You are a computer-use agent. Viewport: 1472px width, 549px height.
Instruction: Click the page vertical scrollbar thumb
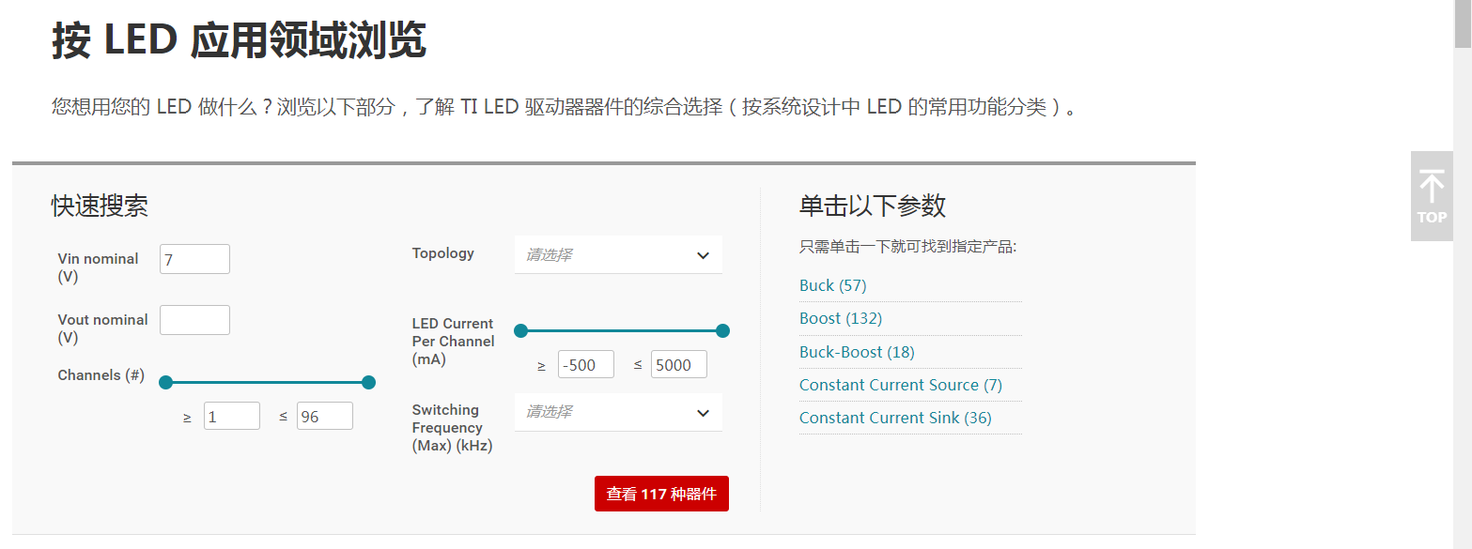1463,23
